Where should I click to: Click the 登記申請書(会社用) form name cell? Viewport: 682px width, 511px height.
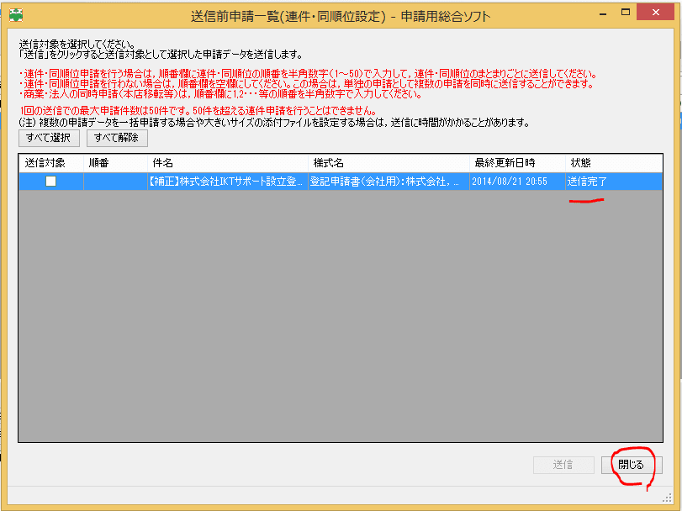pyautogui.click(x=389, y=181)
